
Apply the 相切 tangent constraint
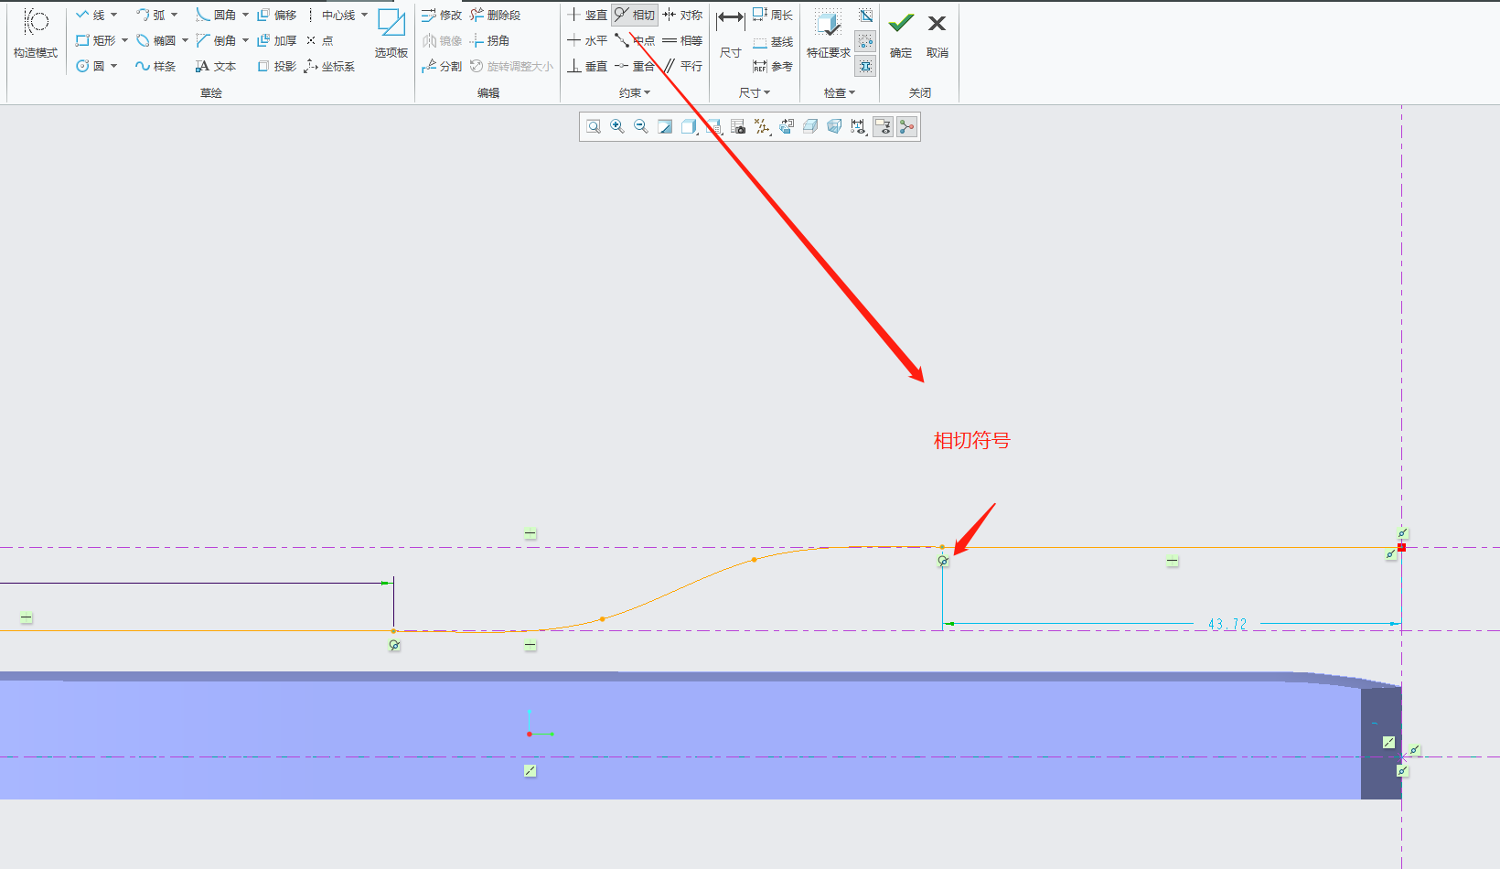pyautogui.click(x=635, y=16)
